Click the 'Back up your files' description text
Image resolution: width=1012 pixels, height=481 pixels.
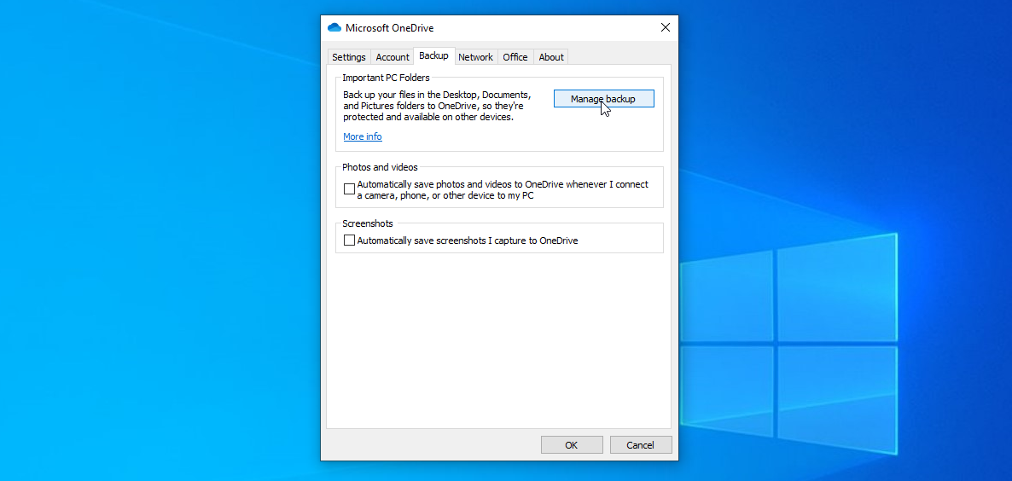(x=439, y=106)
